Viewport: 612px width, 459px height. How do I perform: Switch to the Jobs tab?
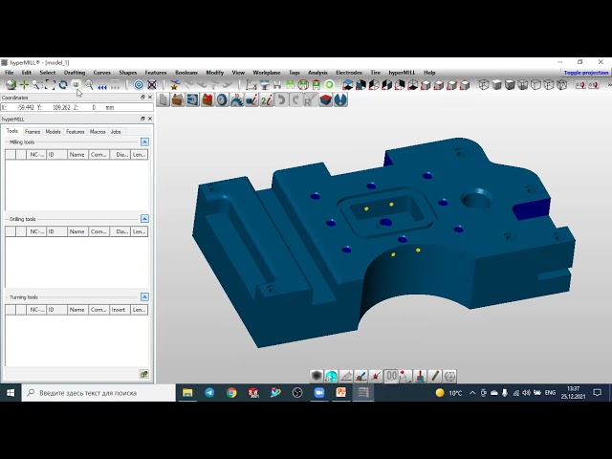116,132
